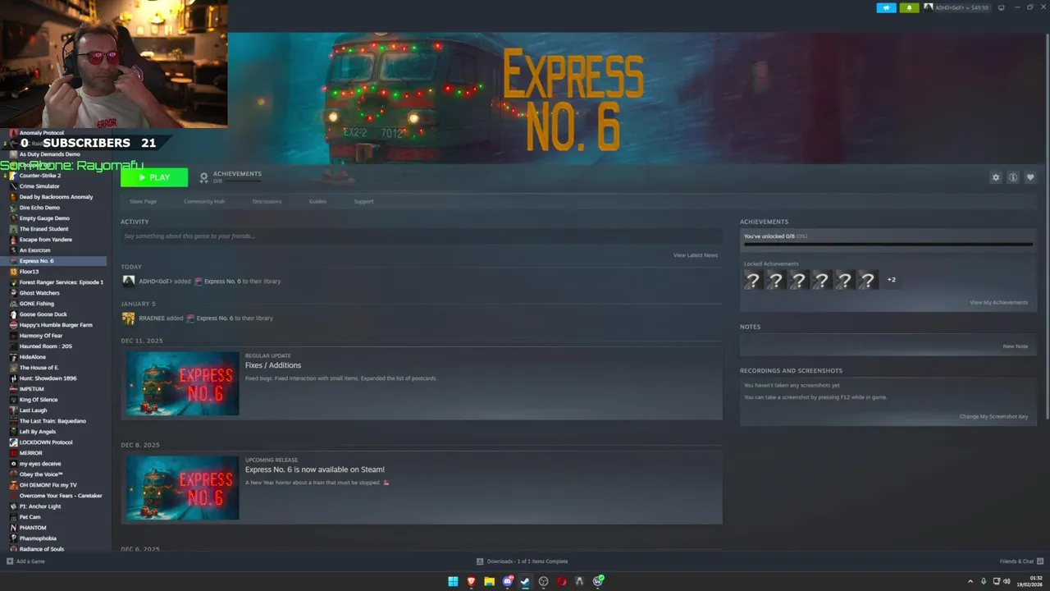The width and height of the screenshot is (1050, 591).
Task: Click the Counter-Strike 2 game icon
Action: (13, 176)
